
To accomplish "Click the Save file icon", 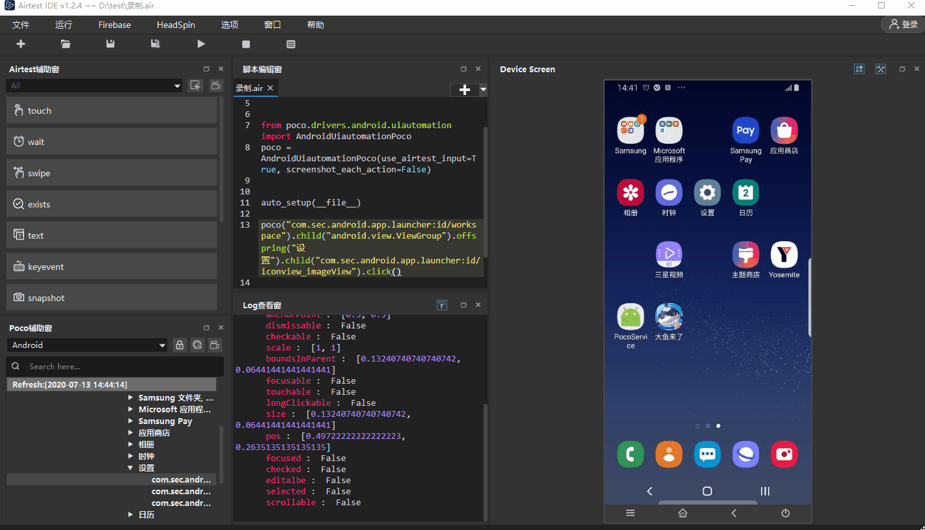I will 111,44.
